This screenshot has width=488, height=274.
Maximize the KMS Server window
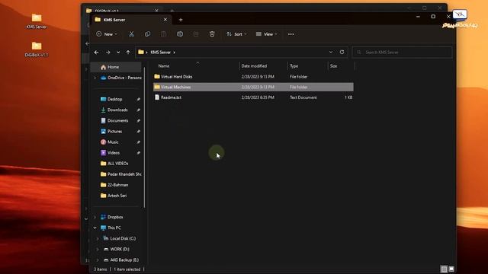coord(433,17)
